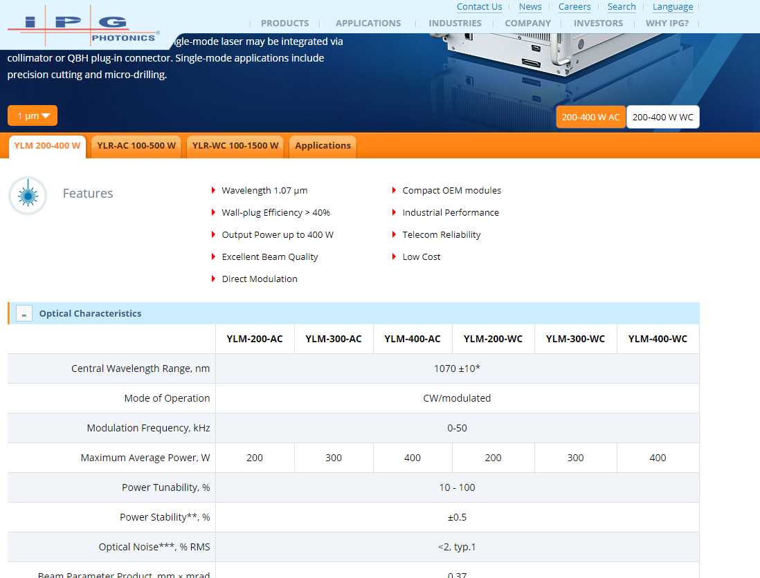Expand the Products menu

[x=284, y=23]
